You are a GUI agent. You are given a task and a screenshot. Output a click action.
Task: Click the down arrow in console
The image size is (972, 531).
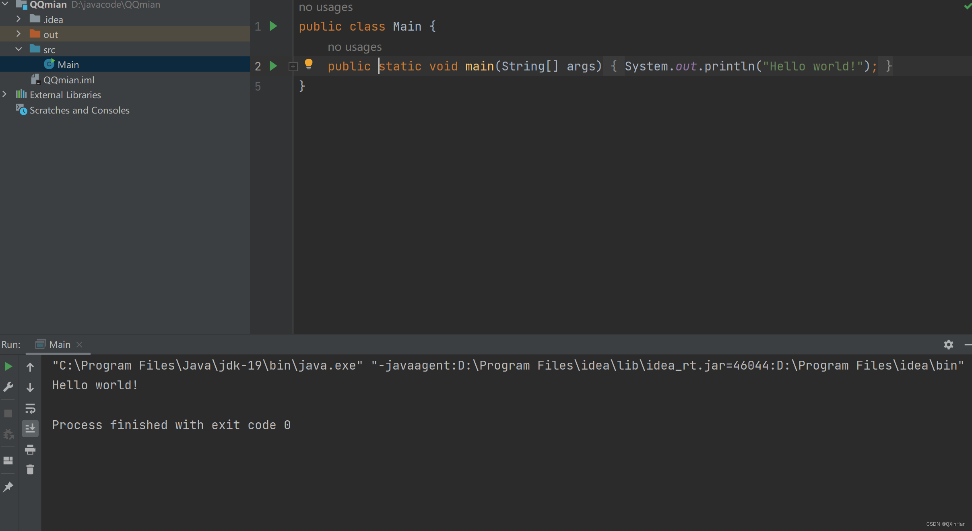(30, 388)
